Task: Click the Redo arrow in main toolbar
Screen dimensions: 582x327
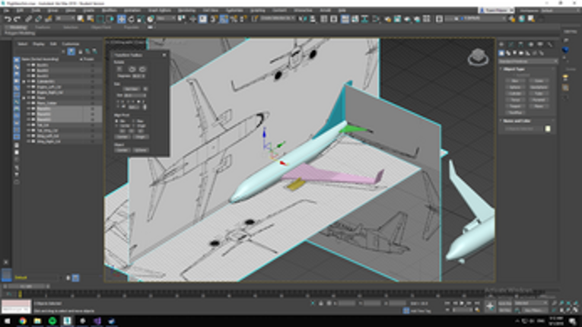Action: [17, 19]
